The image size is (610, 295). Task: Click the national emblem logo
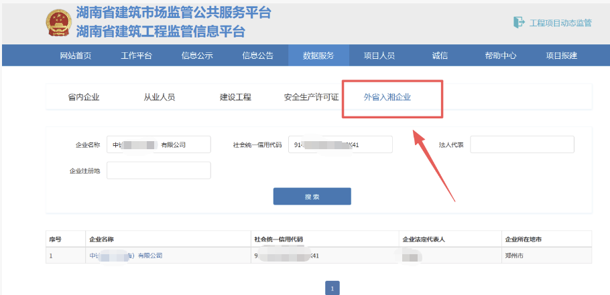[58, 22]
